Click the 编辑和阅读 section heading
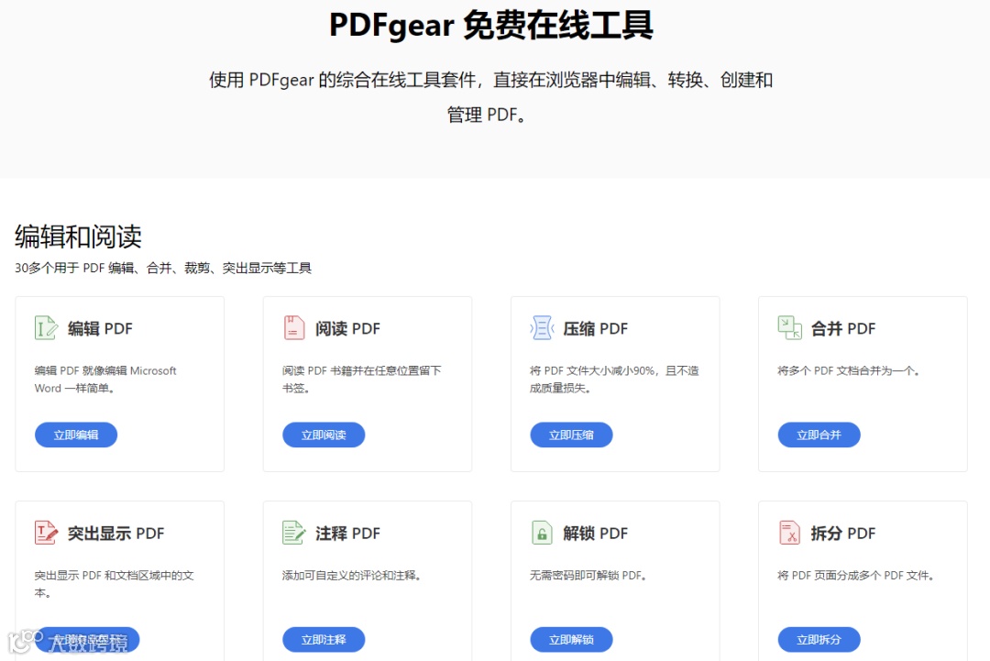This screenshot has width=990, height=661. tap(78, 237)
